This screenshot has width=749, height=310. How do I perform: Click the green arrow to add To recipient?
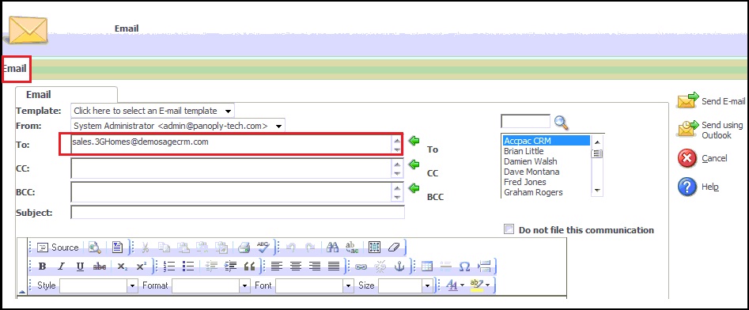(x=414, y=141)
